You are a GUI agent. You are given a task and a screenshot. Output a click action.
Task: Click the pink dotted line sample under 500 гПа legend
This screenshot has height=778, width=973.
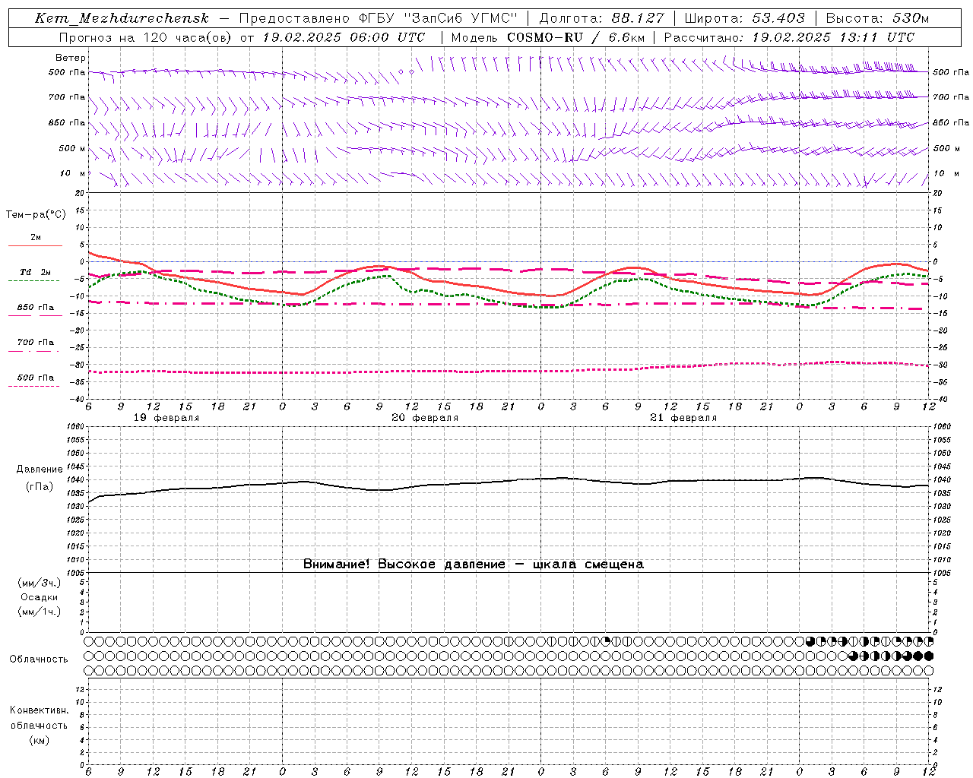[x=34, y=386]
